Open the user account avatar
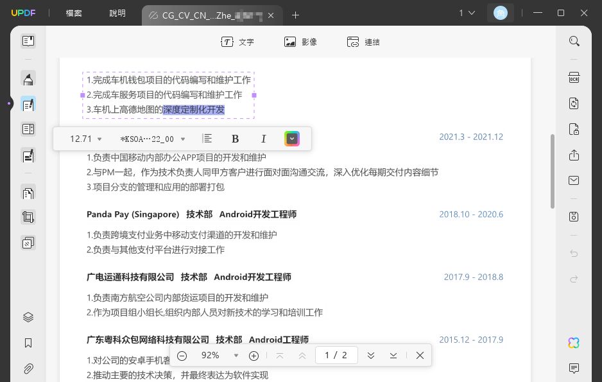 pyautogui.click(x=500, y=13)
